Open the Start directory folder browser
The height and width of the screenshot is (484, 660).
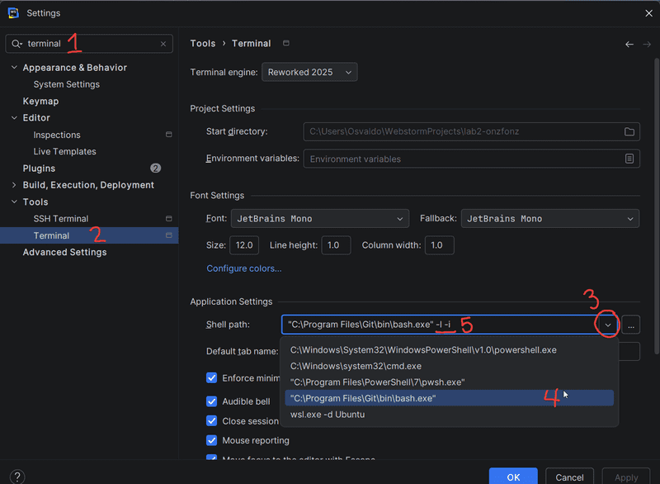[629, 130]
